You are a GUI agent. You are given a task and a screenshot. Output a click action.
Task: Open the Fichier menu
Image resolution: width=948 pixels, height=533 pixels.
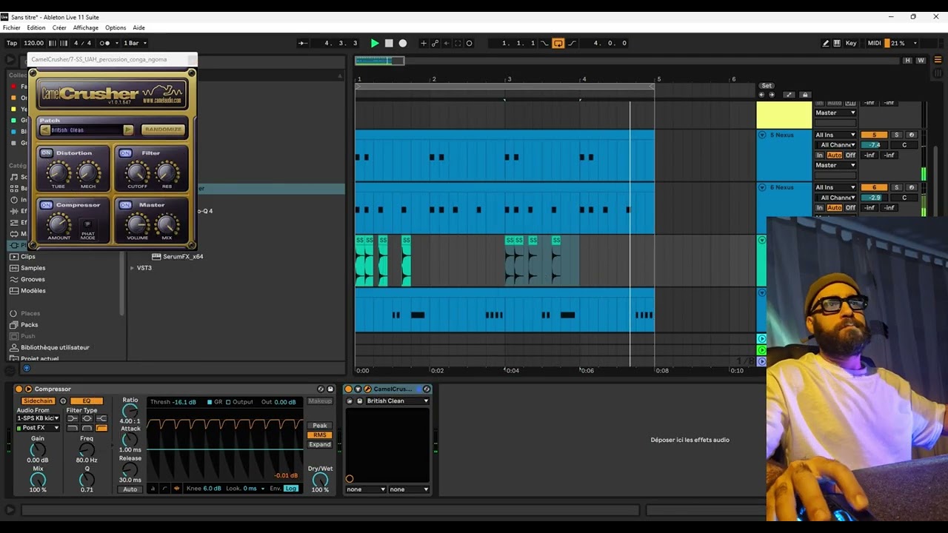(12, 27)
